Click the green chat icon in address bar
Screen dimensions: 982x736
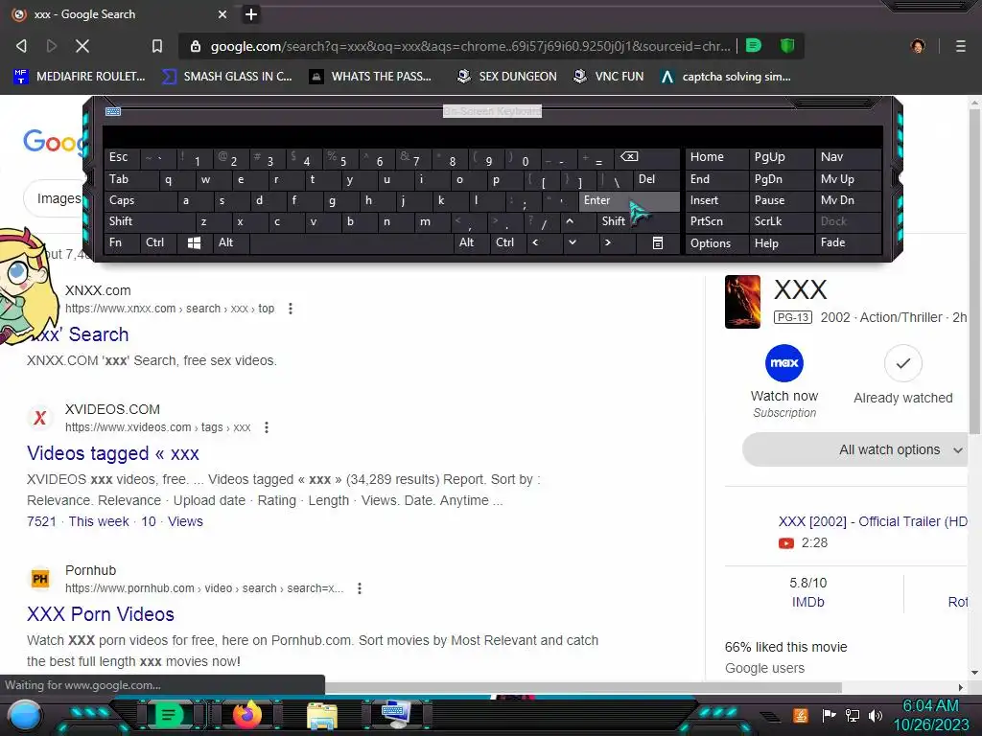tap(754, 45)
